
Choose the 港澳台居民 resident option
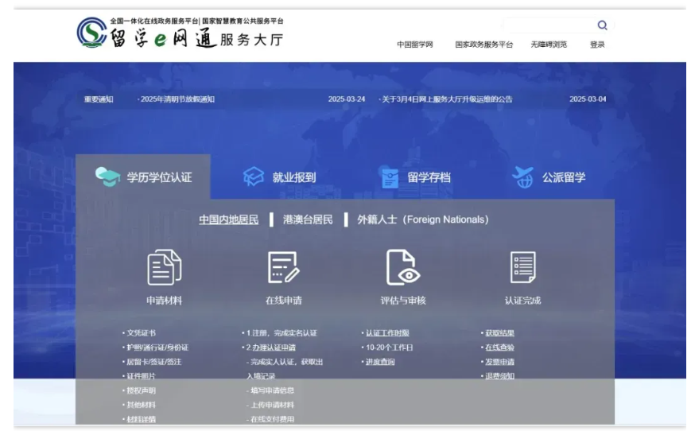pyautogui.click(x=308, y=219)
